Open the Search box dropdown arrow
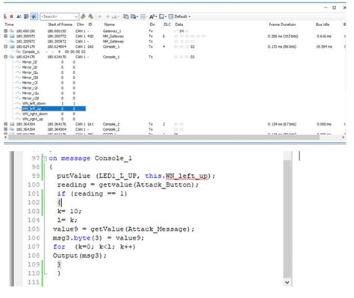The width and height of the screenshot is (354, 298). [x=76, y=16]
